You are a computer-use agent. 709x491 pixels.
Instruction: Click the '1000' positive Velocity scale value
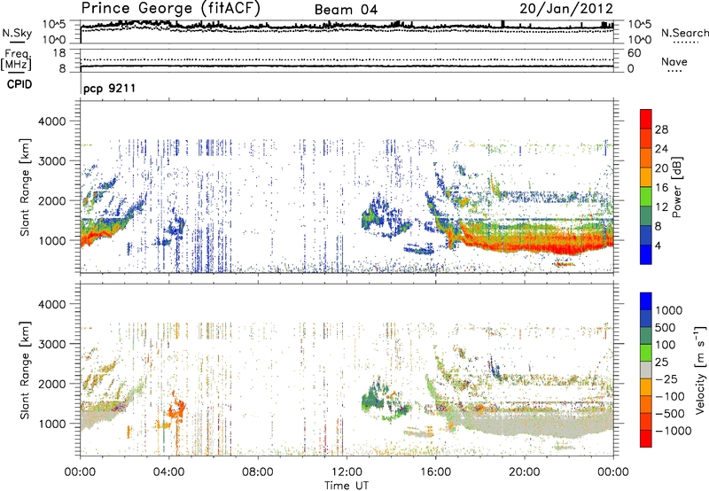coord(668,310)
